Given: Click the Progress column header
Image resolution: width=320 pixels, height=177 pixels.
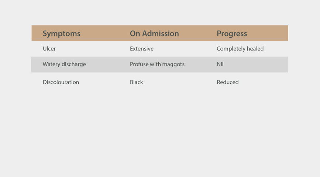Looking at the screenshot, I should pos(232,34).
